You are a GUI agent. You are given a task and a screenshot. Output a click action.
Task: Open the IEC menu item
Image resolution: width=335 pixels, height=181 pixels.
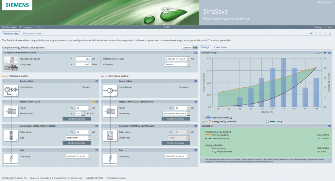coord(168,27)
